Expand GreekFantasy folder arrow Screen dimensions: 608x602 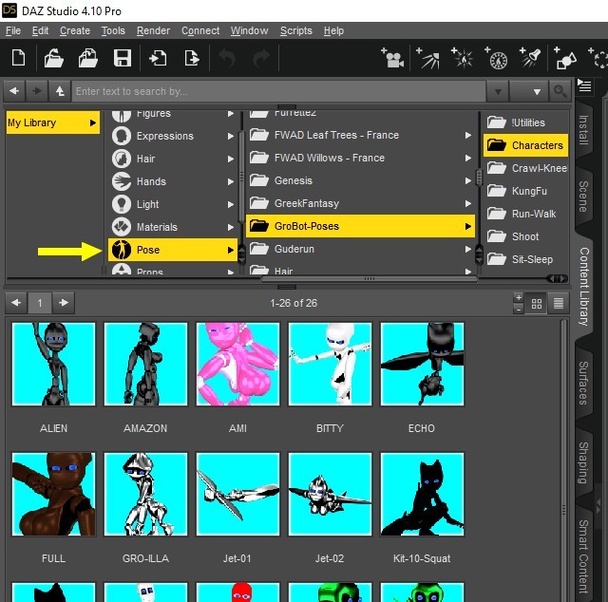point(468,203)
